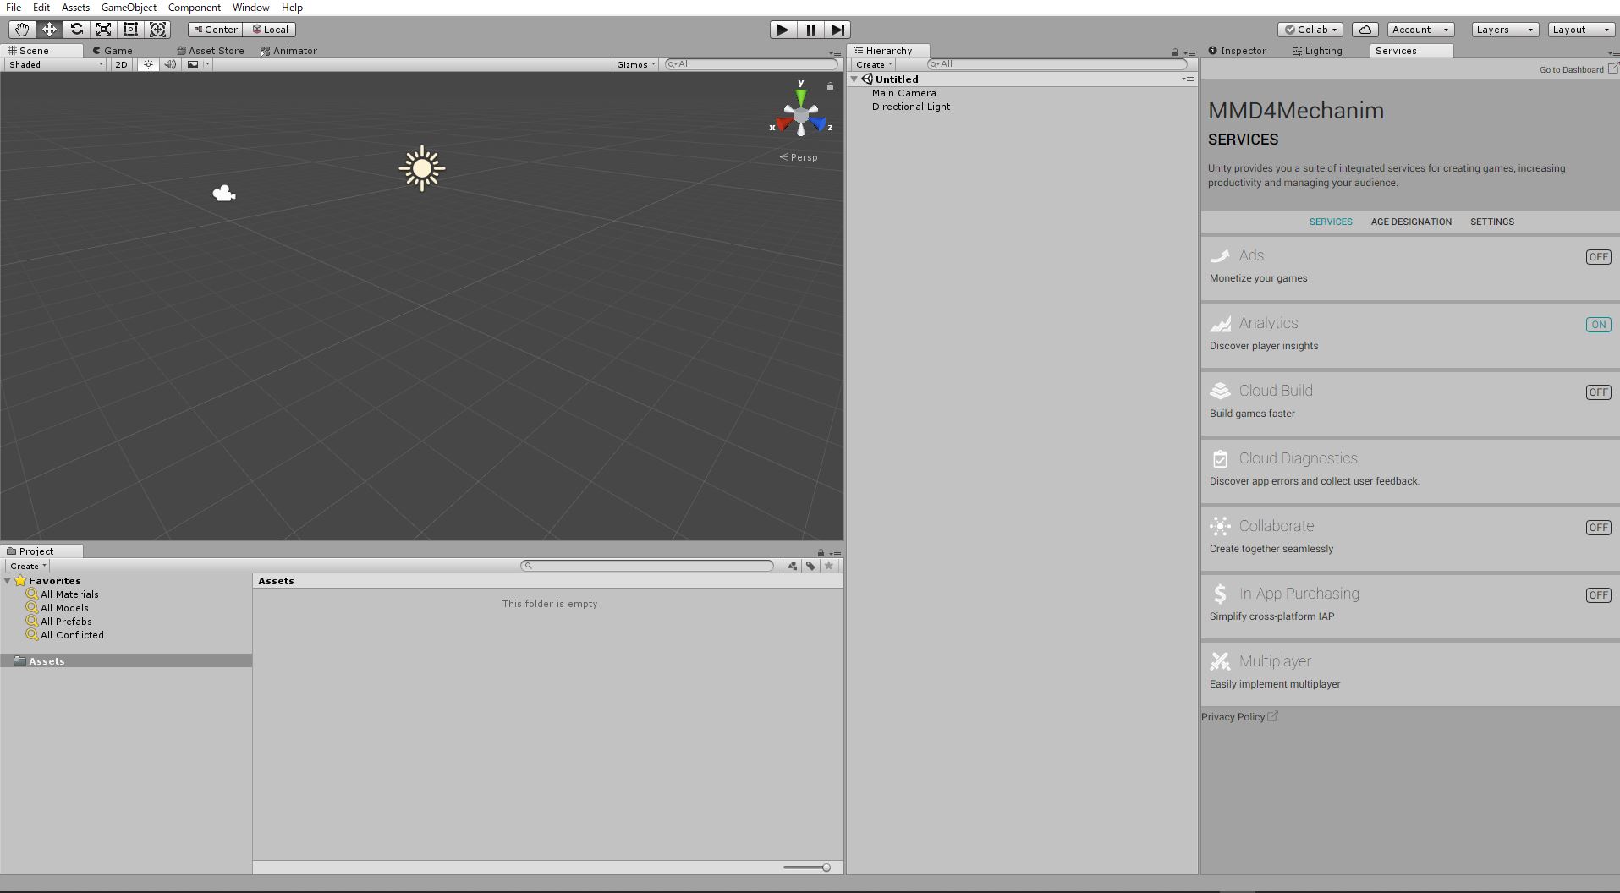1620x893 pixels.
Task: Toggle scene audio speaker icon
Action: pos(170,64)
